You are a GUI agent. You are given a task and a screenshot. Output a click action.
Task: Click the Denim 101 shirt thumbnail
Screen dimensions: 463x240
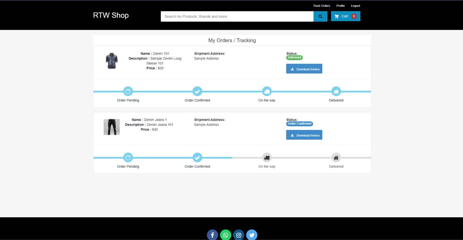coord(112,61)
